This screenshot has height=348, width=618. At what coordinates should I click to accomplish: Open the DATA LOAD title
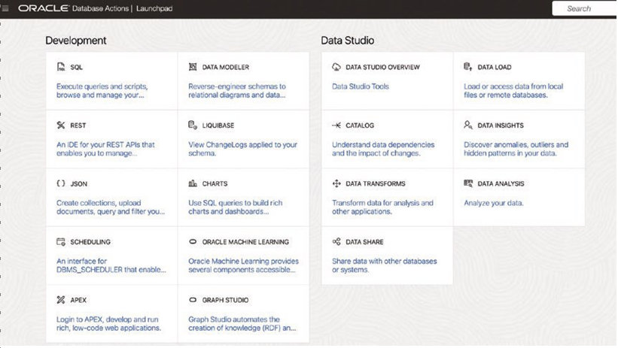495,68
